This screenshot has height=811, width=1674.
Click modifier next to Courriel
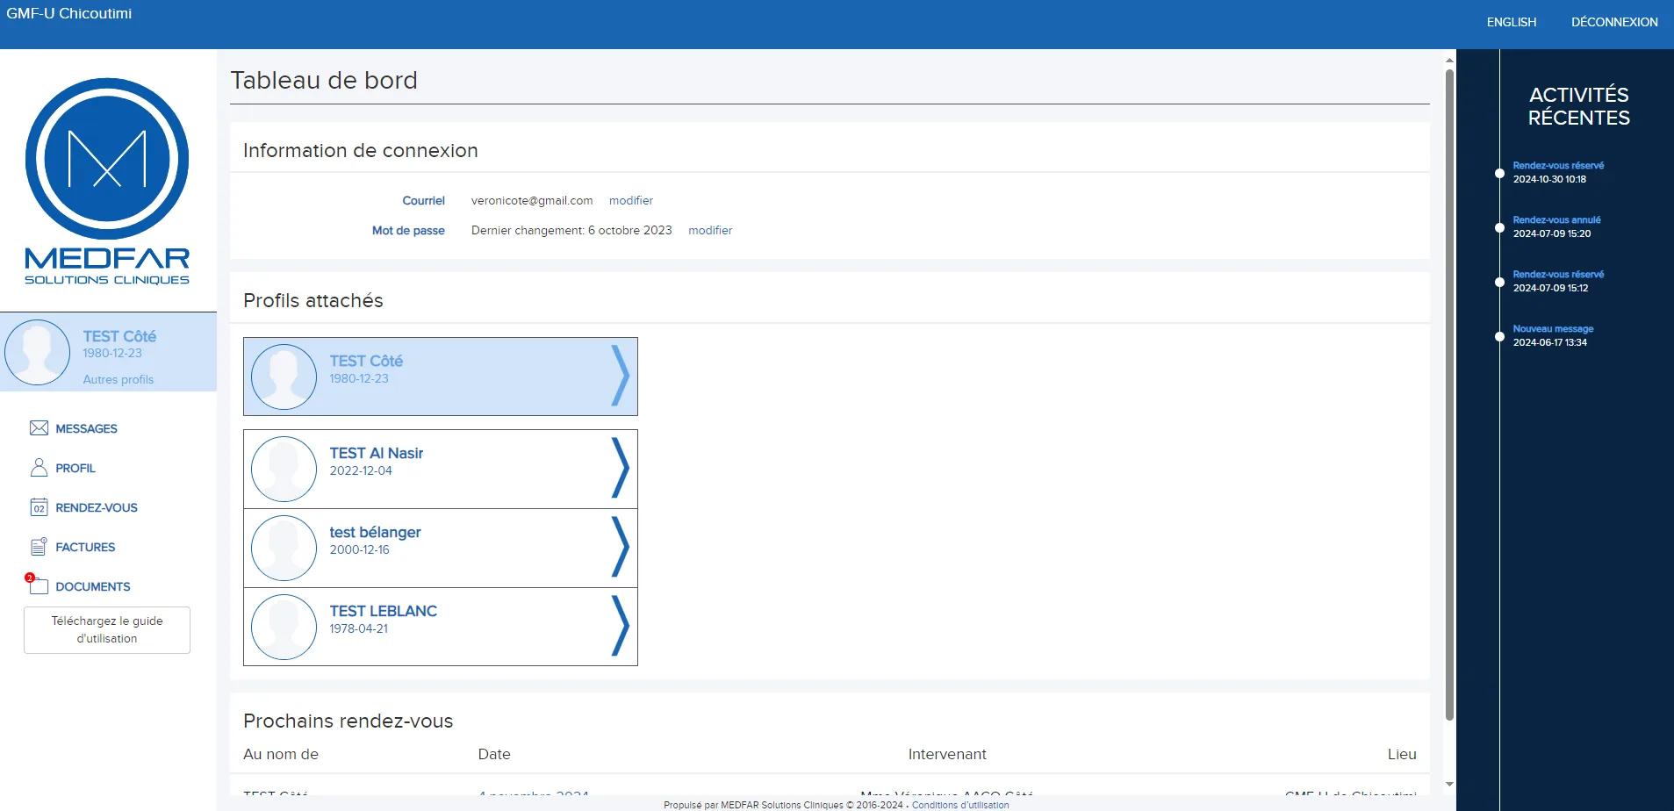(x=631, y=200)
